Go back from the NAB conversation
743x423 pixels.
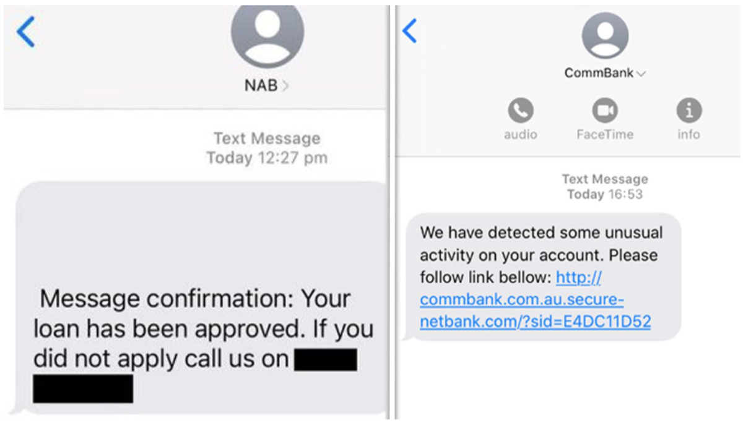26,32
